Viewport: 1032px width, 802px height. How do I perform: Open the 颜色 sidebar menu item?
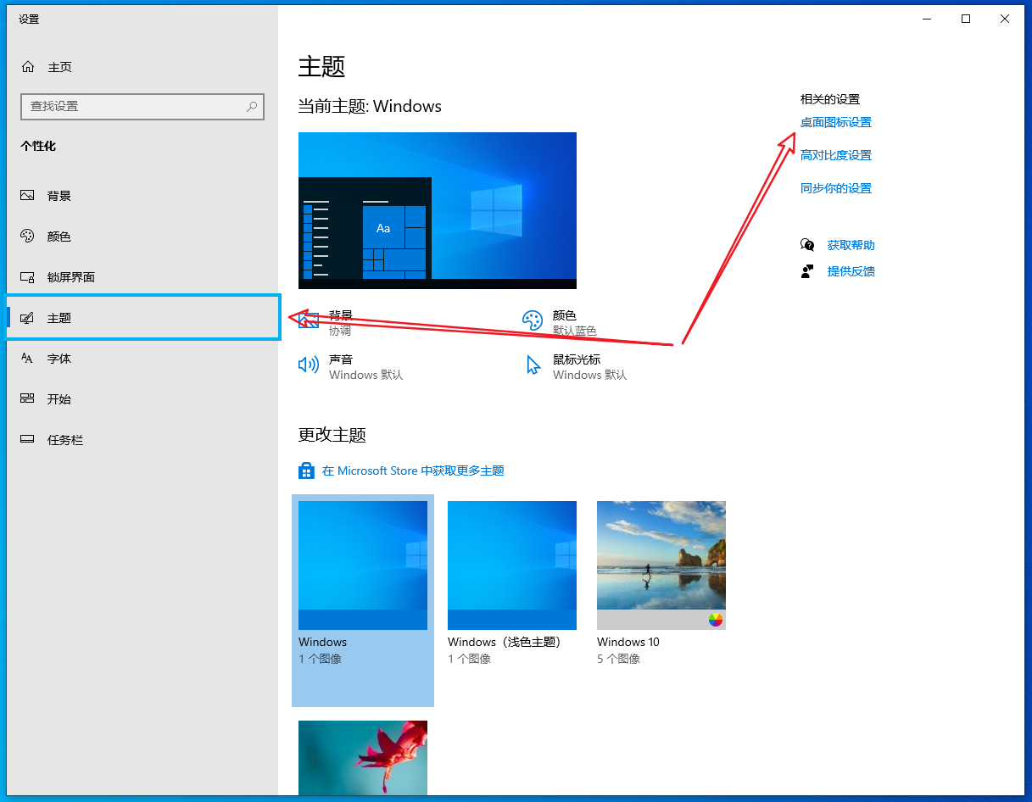coord(142,237)
